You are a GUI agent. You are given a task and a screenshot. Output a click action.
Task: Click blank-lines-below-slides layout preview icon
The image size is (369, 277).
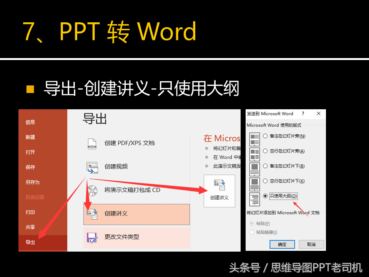point(254,184)
